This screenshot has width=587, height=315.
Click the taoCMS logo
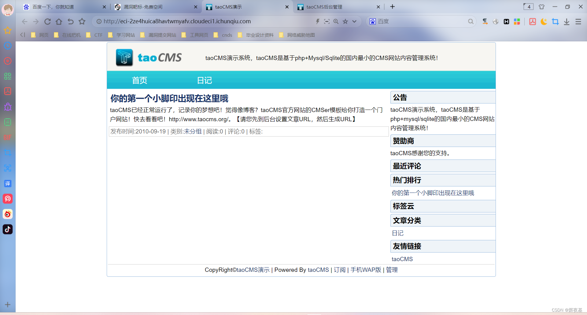click(x=149, y=58)
